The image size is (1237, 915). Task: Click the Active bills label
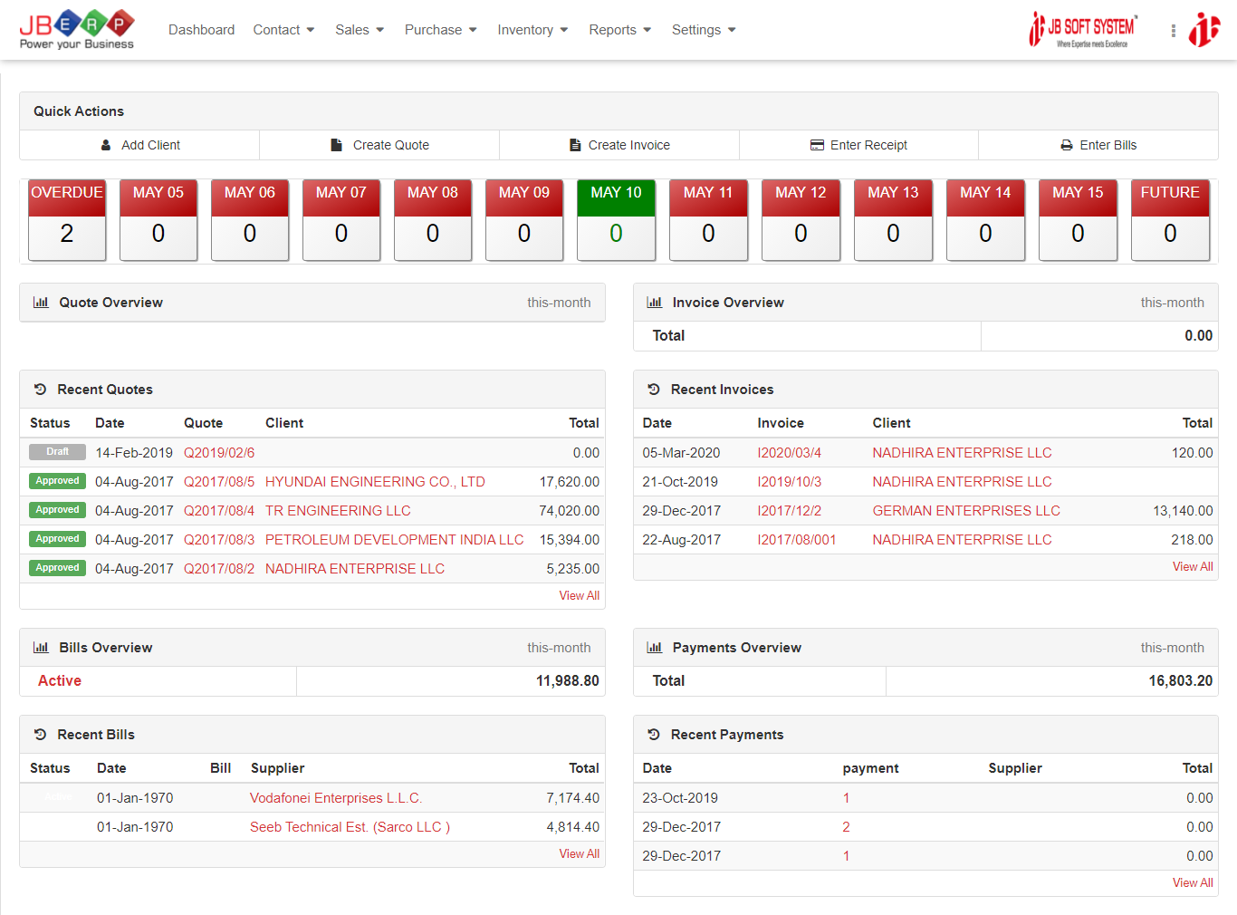pos(60,681)
